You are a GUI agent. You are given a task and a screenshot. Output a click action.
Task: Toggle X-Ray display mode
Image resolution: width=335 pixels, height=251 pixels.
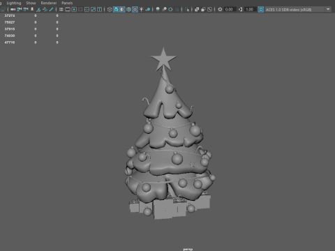[197, 10]
